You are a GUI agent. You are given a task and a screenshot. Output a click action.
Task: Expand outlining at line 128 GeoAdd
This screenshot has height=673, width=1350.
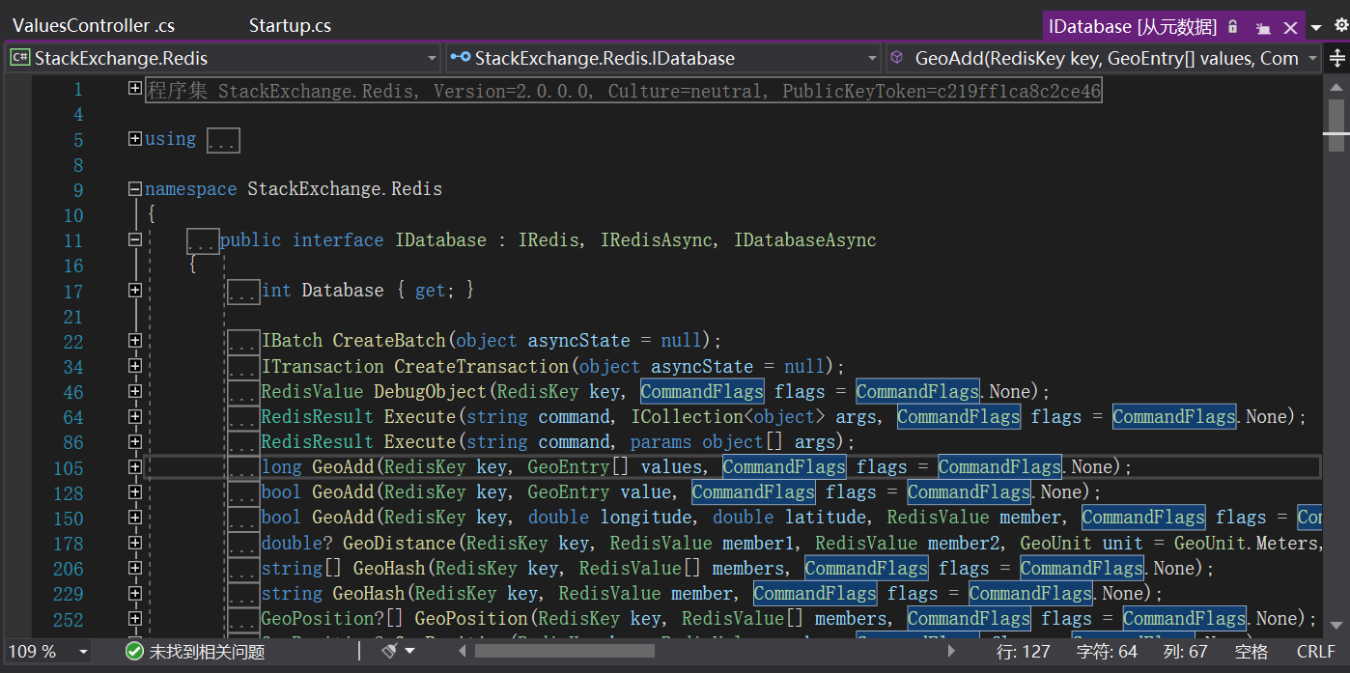[x=135, y=491]
